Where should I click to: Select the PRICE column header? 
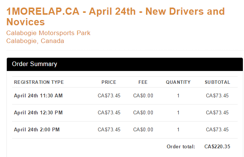point(109,82)
